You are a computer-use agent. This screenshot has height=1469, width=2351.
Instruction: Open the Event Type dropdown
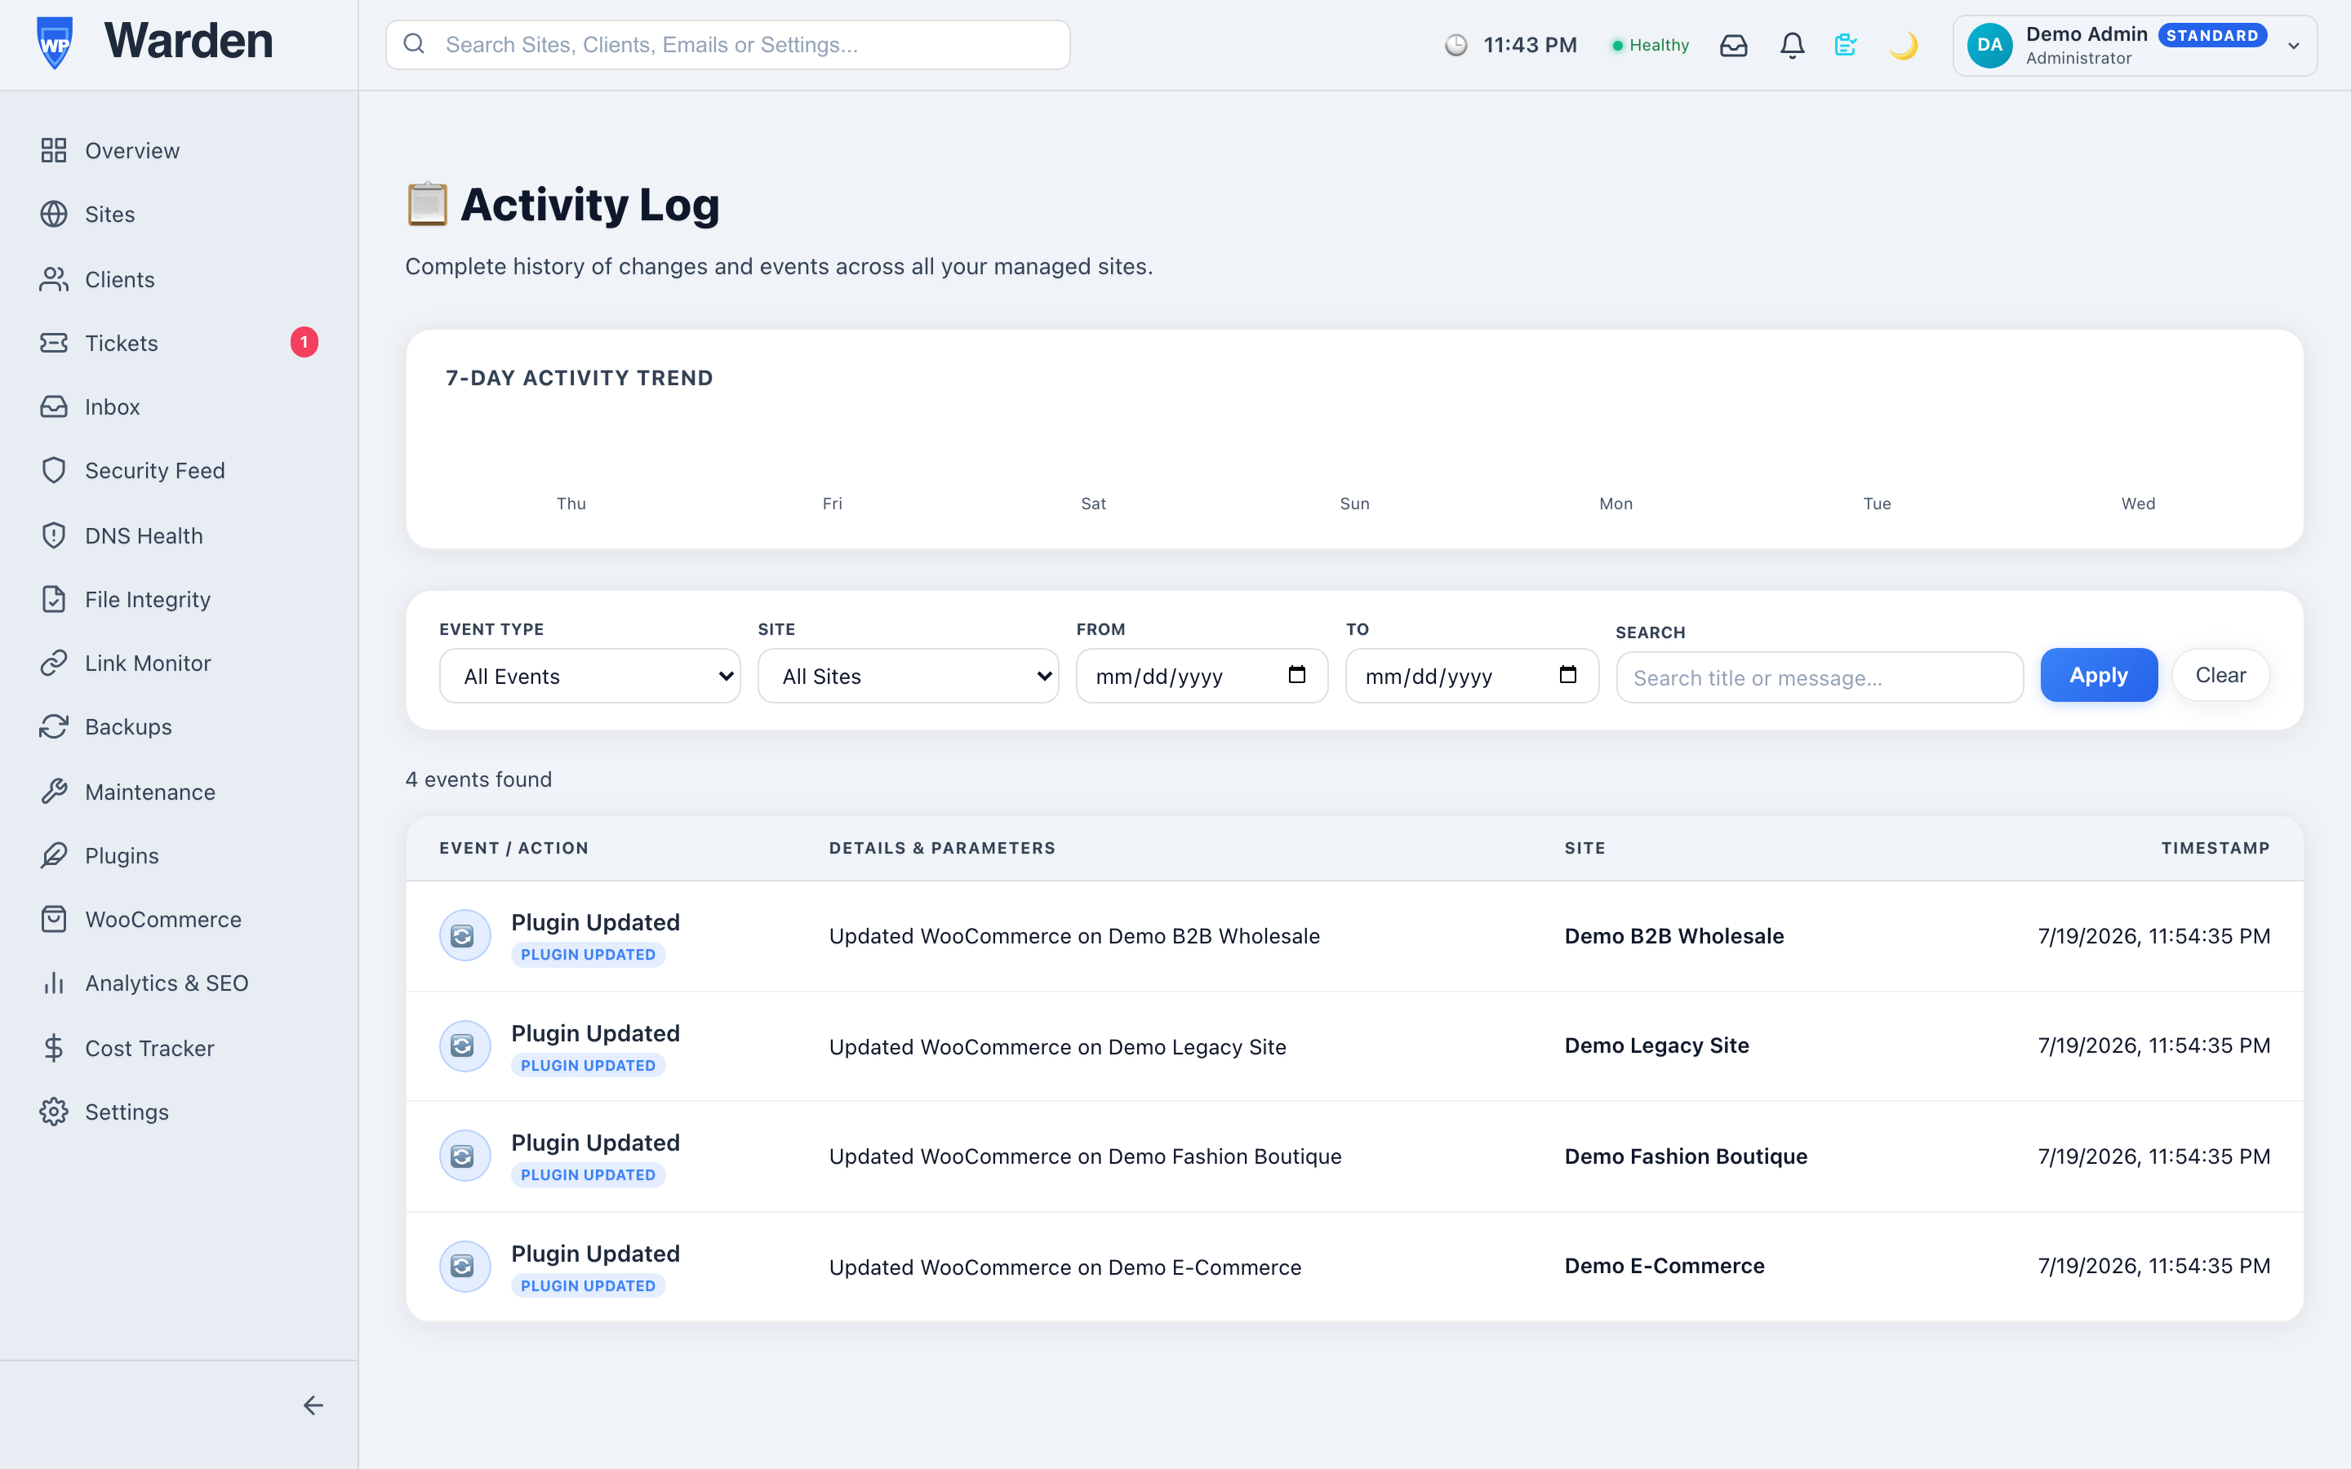(x=589, y=677)
